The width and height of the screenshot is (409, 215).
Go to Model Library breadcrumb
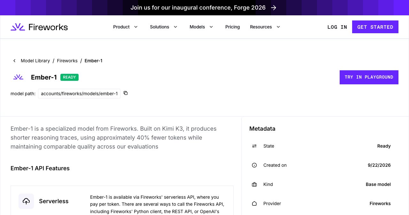point(35,61)
